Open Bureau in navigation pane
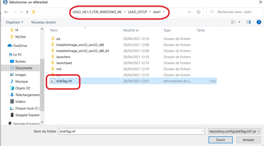The height and width of the screenshot is (146, 264). click(20, 61)
